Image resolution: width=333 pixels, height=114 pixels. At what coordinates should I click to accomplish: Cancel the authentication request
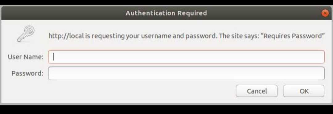click(257, 91)
